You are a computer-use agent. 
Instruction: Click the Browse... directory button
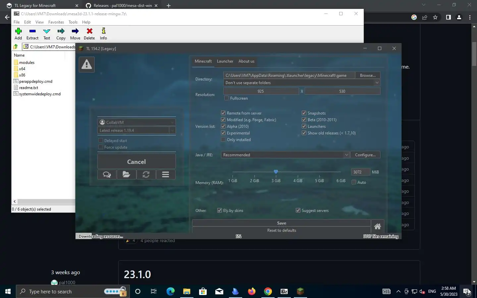pos(368,75)
